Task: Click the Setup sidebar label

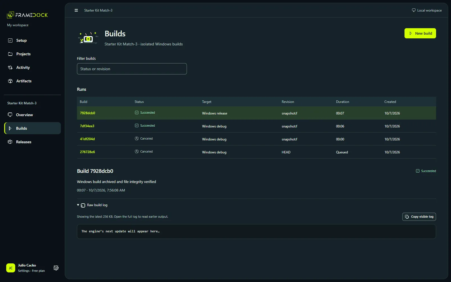Action: pos(21,40)
